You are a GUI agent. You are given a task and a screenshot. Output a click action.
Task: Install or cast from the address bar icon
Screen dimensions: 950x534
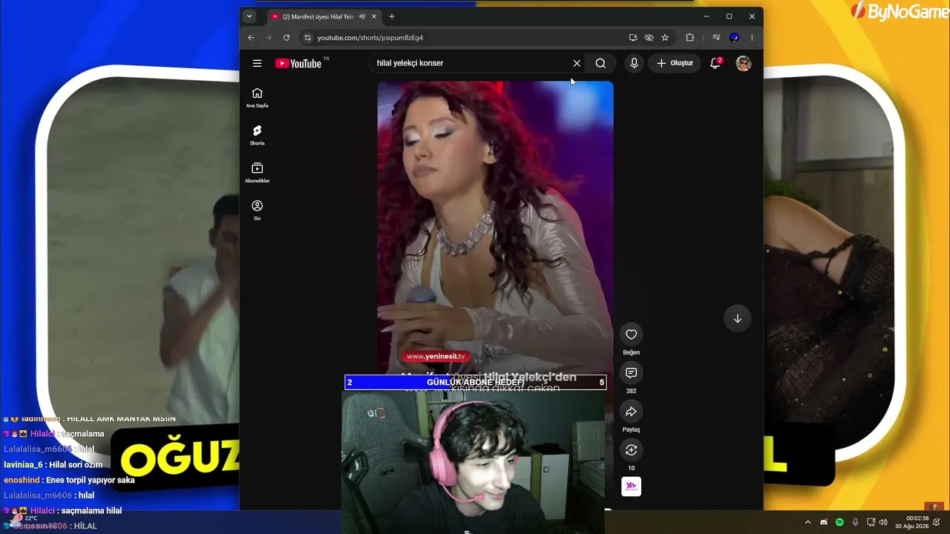pos(633,38)
